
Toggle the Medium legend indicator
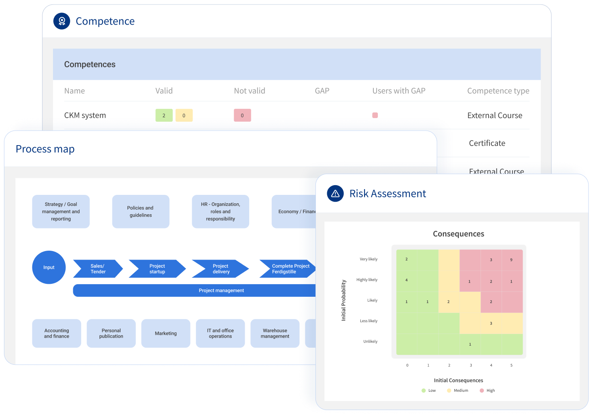coord(449,390)
